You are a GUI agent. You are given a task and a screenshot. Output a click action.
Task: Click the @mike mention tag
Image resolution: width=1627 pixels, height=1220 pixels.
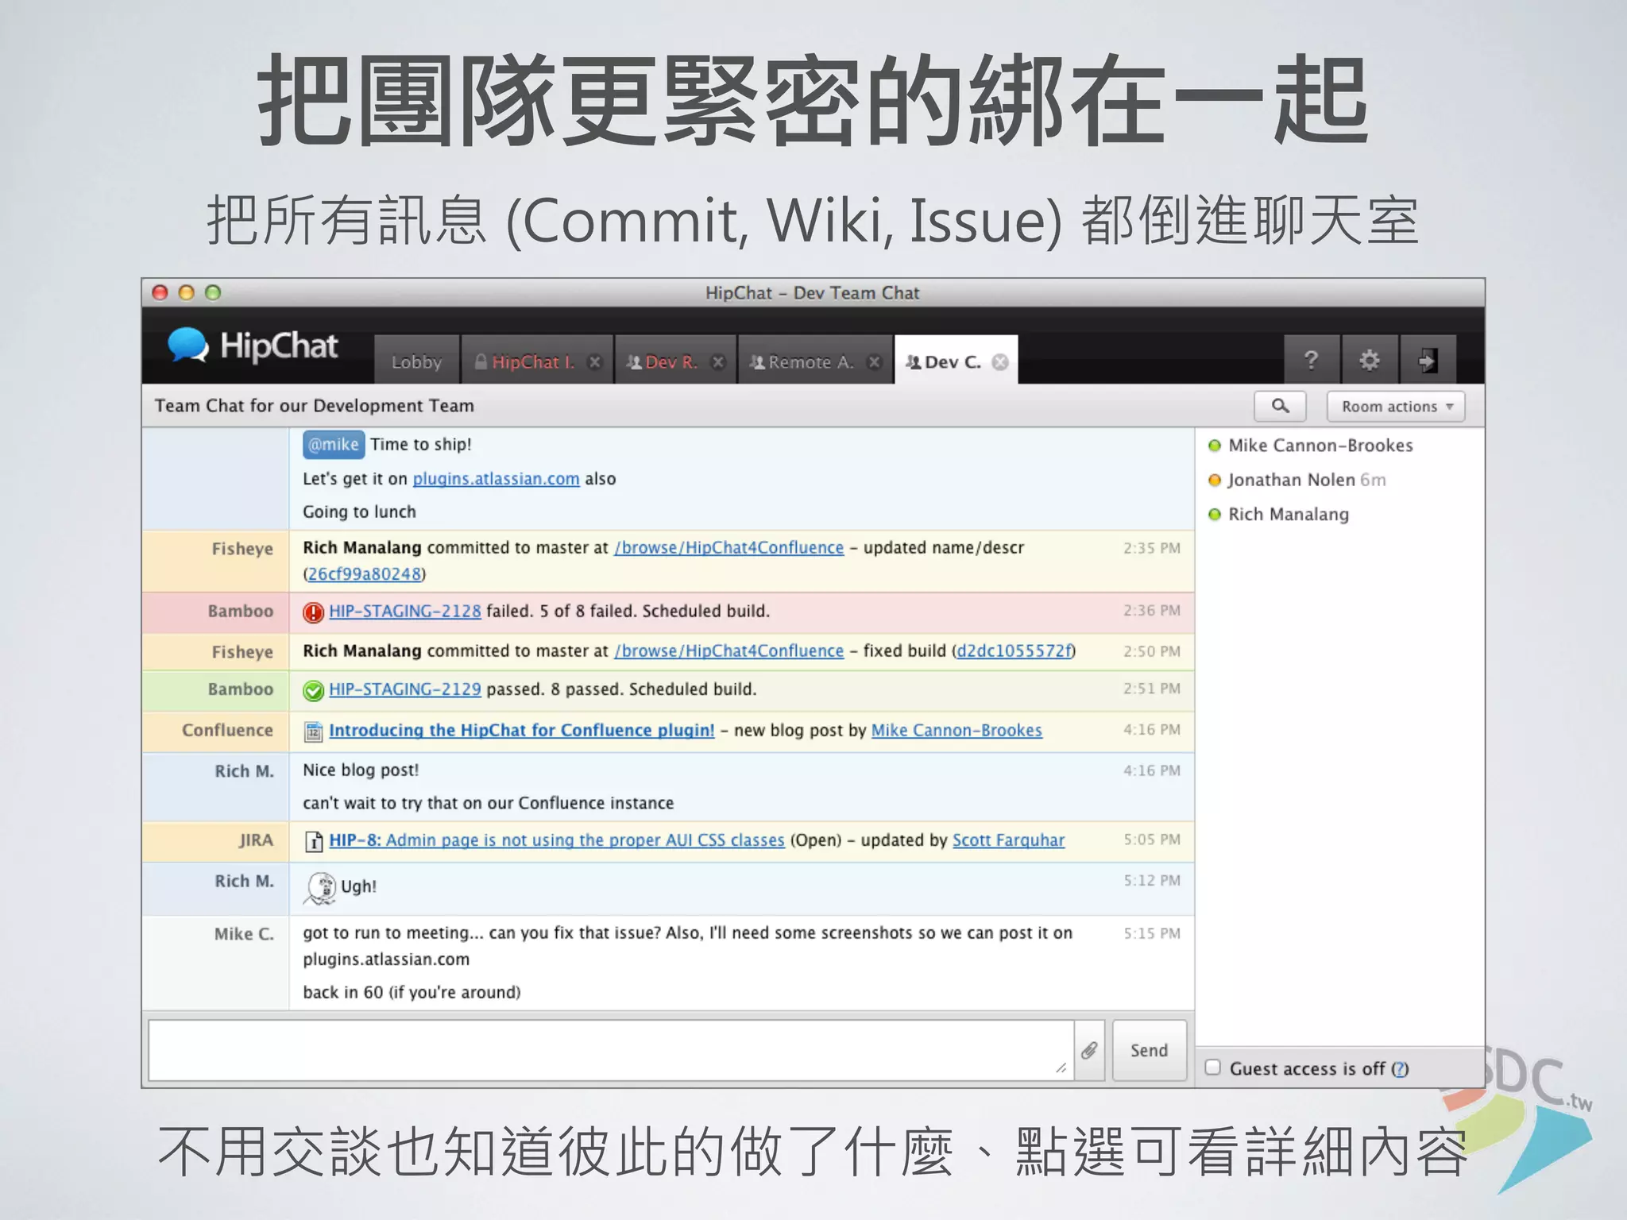333,444
